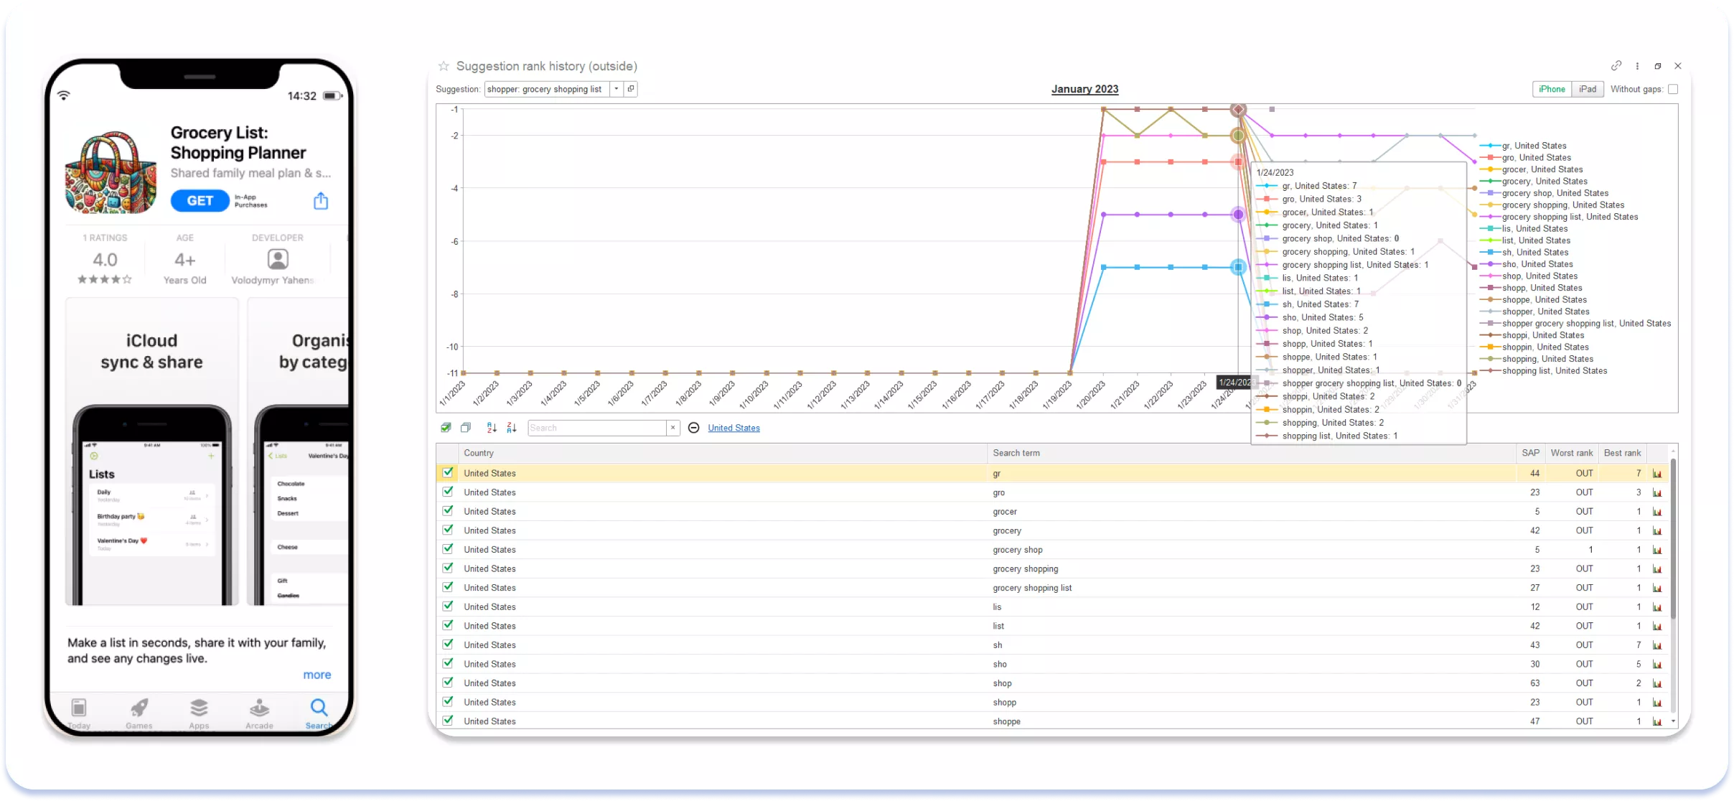Uncheck the 'grocery shop' row checkbox
This screenshot has width=1734, height=801.
[448, 549]
